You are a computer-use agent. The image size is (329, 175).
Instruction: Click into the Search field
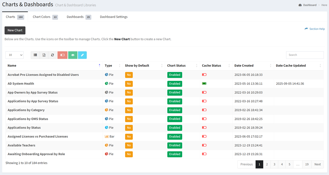point(305,55)
